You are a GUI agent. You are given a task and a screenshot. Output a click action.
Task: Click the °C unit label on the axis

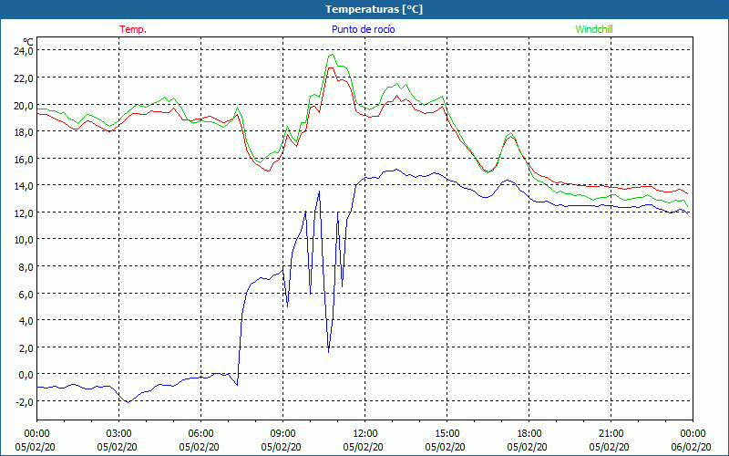[x=28, y=41]
